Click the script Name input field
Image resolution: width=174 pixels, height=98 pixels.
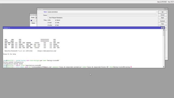(102, 12)
